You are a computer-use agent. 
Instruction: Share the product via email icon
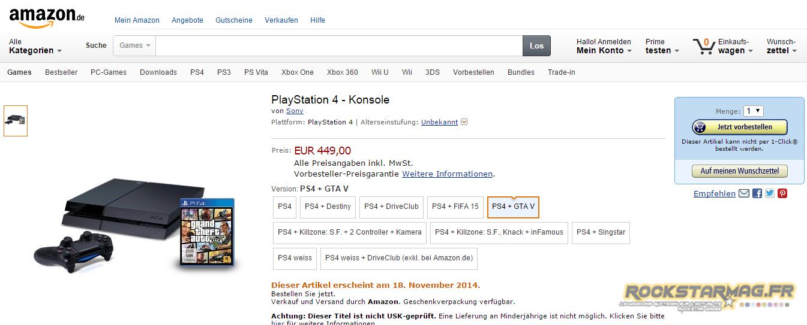(x=744, y=193)
